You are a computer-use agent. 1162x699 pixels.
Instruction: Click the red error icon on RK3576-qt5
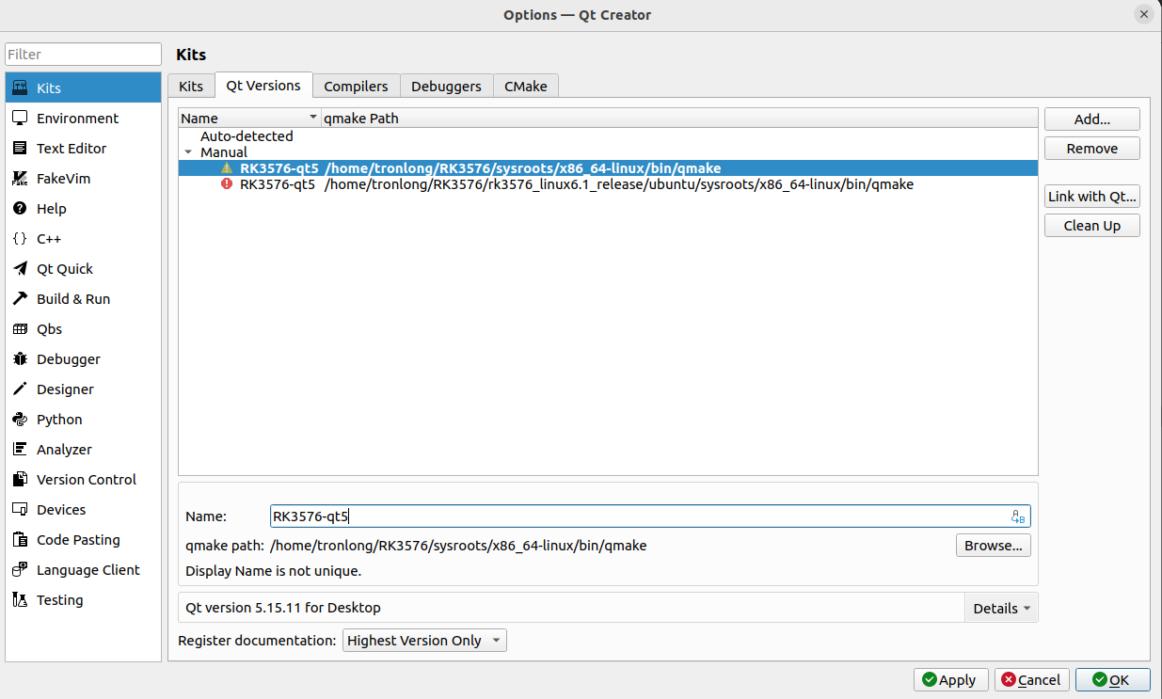click(226, 184)
